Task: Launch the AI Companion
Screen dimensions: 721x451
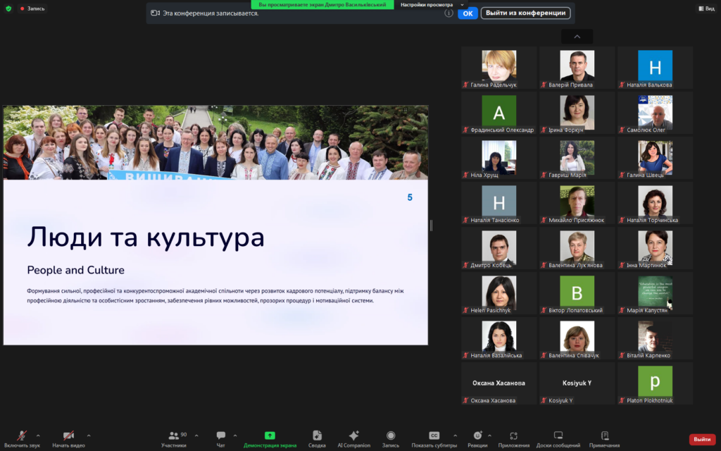Action: tap(353, 435)
